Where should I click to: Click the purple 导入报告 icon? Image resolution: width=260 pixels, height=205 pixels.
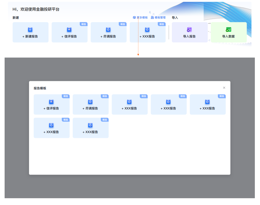(x=189, y=30)
